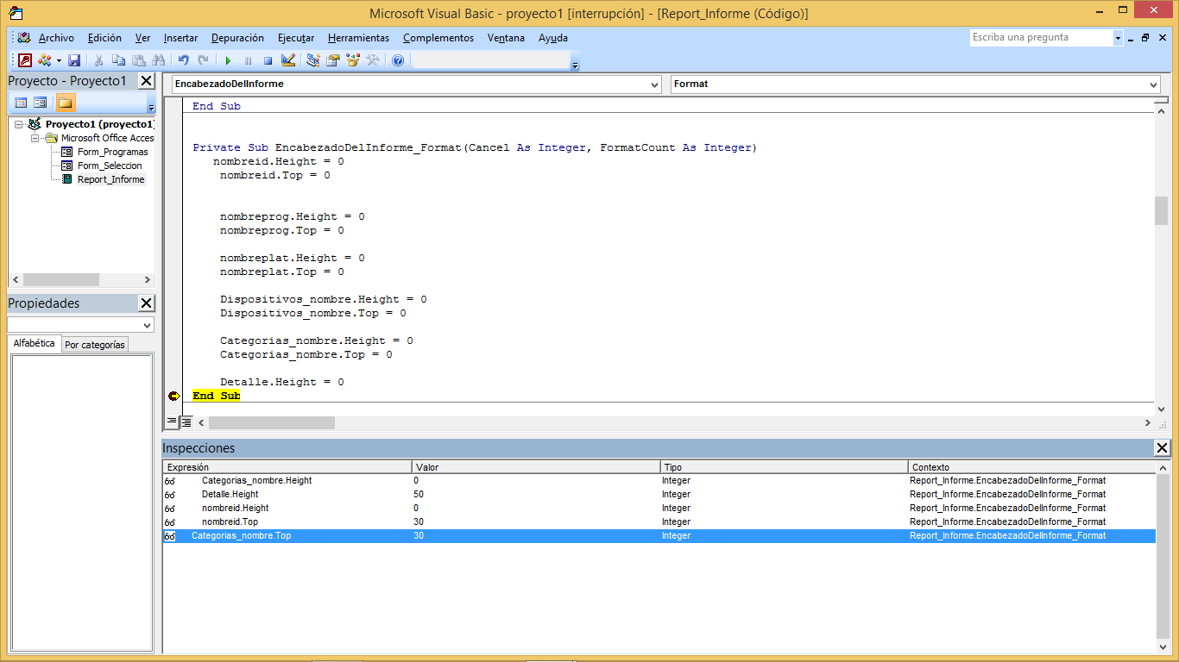Click the Tipo column header
The width and height of the screenshot is (1179, 662).
coord(785,467)
